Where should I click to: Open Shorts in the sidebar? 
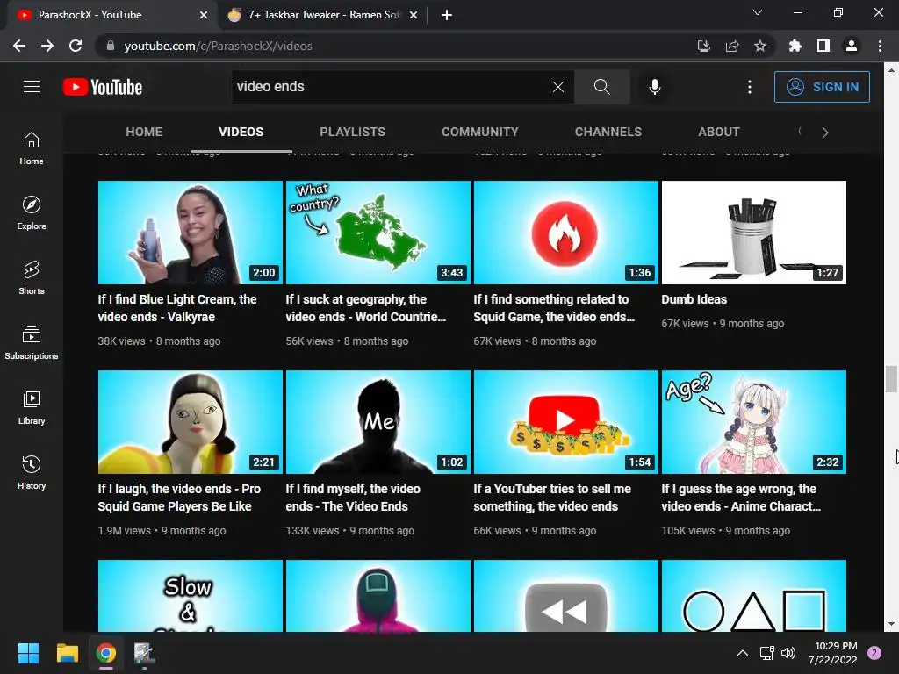pos(32,277)
